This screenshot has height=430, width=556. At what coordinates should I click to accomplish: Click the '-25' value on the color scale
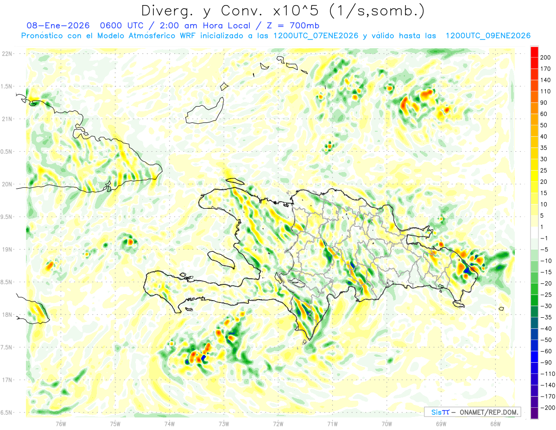[x=546, y=295]
